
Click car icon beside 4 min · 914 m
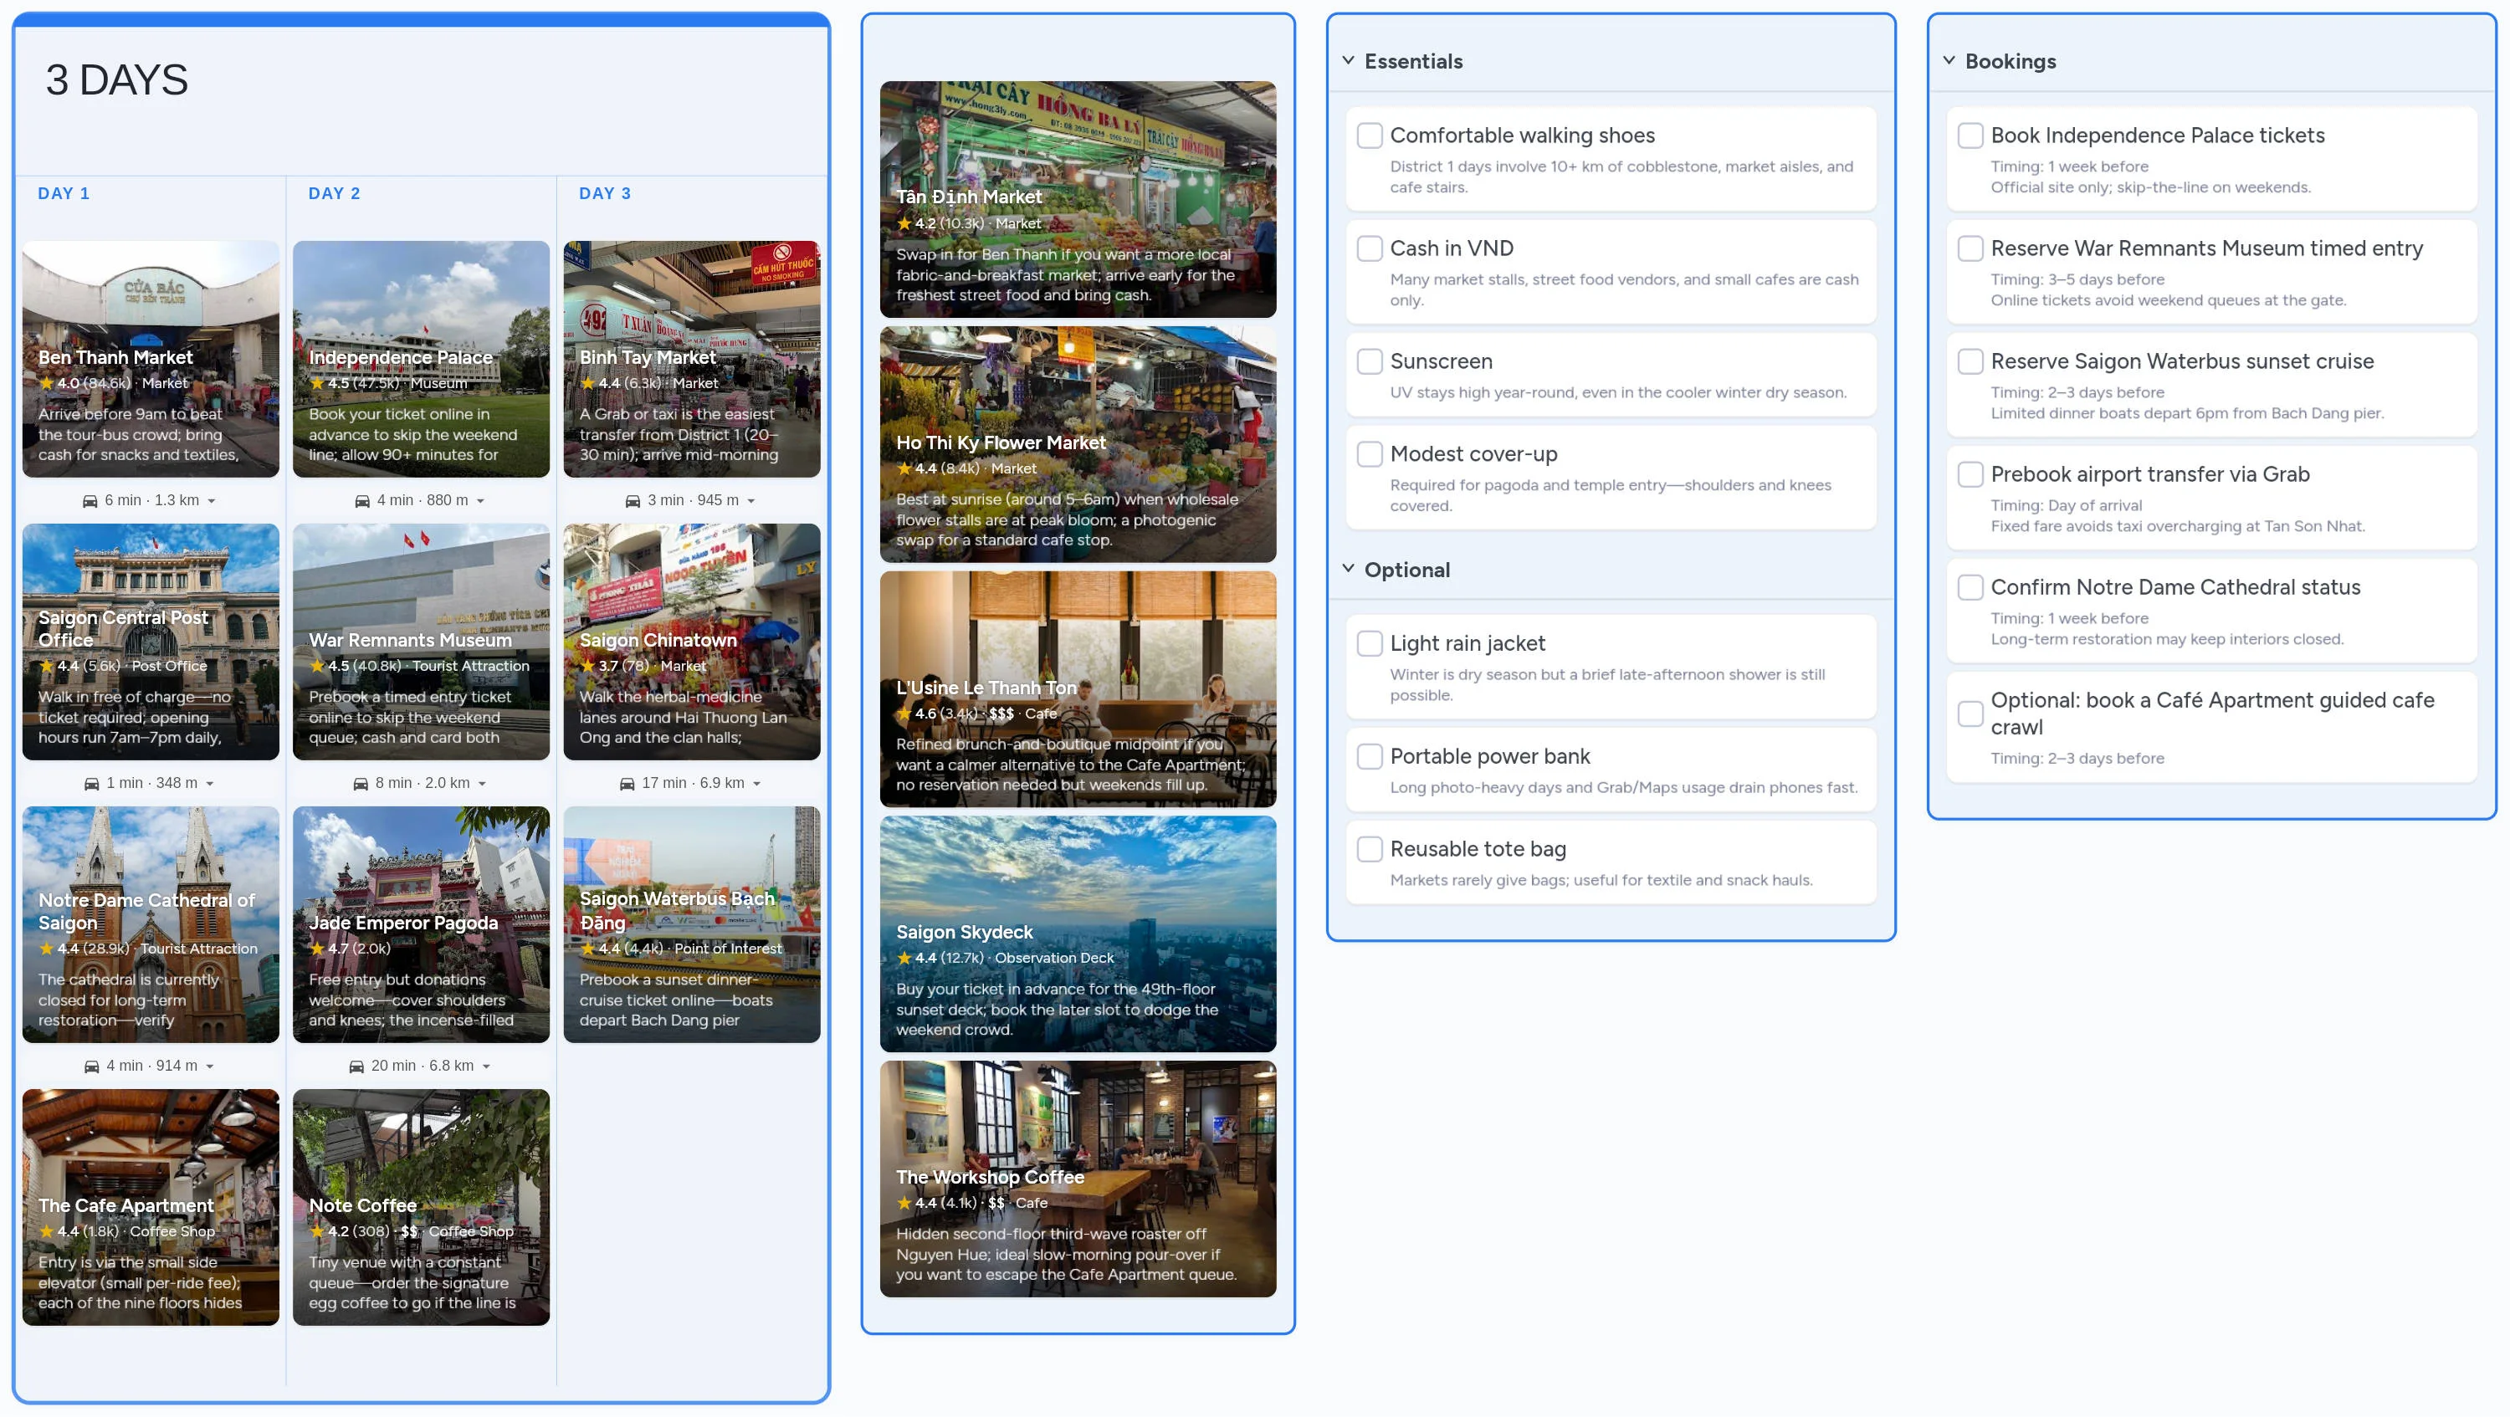pyautogui.click(x=91, y=1067)
